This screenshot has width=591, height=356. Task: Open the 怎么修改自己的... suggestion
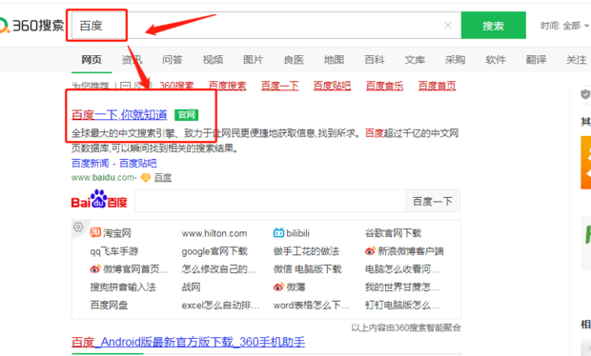[x=218, y=269]
